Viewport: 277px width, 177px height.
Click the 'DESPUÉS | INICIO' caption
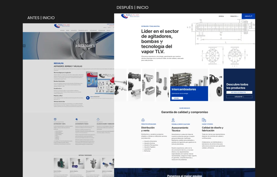pos(132,7)
